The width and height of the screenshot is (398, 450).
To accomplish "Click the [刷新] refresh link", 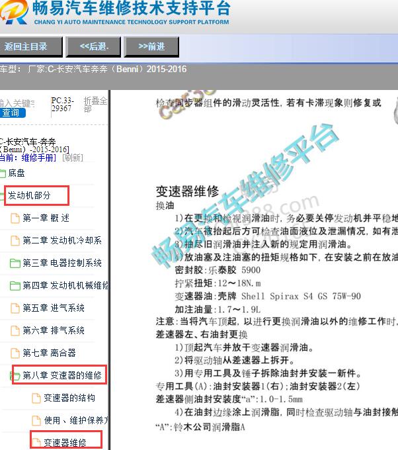I will [x=73, y=157].
